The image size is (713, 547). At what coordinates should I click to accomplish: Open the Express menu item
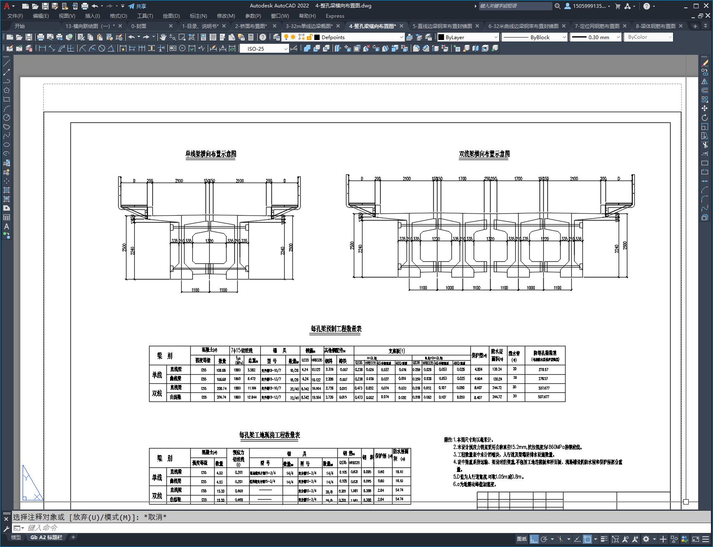pyautogui.click(x=335, y=16)
